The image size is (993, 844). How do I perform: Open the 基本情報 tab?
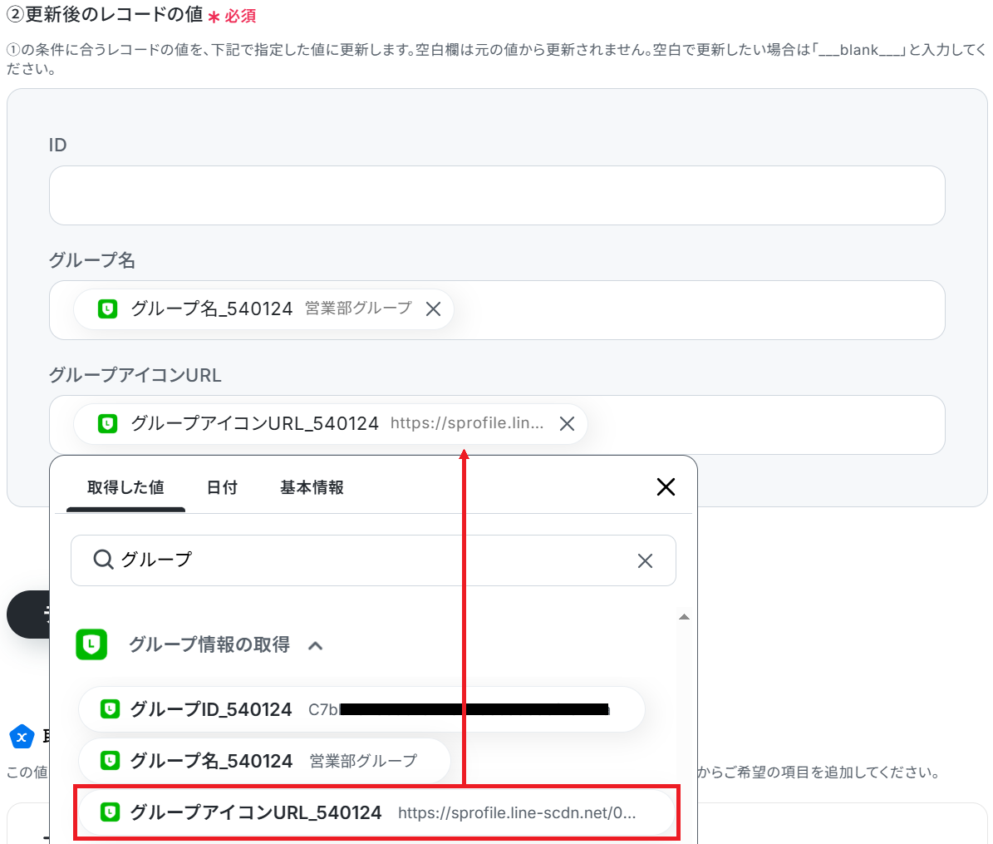(312, 488)
